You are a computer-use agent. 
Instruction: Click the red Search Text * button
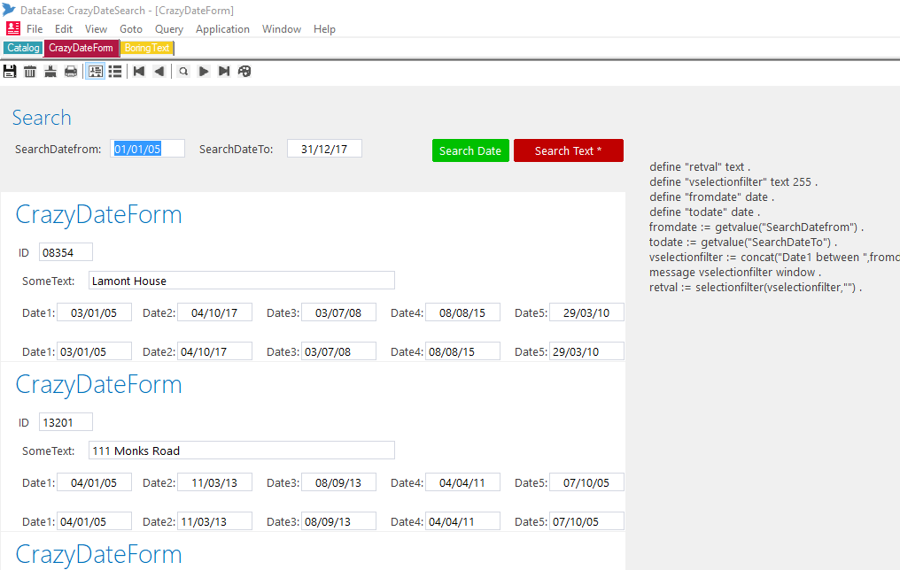point(568,150)
